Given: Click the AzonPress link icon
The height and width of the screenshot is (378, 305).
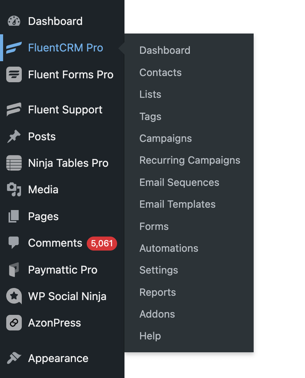Looking at the screenshot, I should pyautogui.click(x=14, y=323).
